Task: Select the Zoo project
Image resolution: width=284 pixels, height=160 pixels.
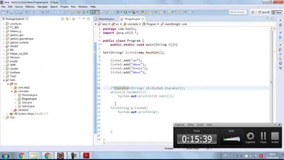Action: [12, 117]
